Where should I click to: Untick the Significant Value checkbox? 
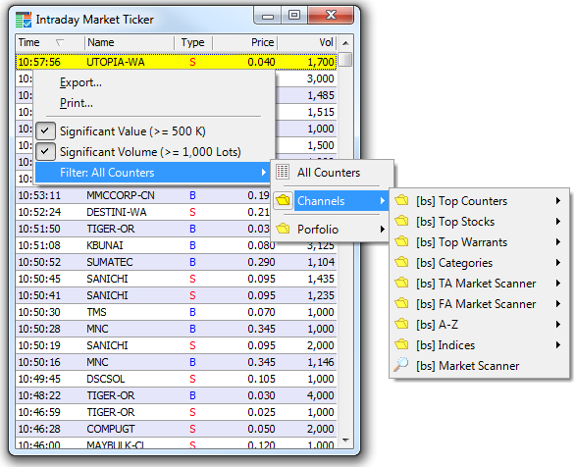(45, 130)
